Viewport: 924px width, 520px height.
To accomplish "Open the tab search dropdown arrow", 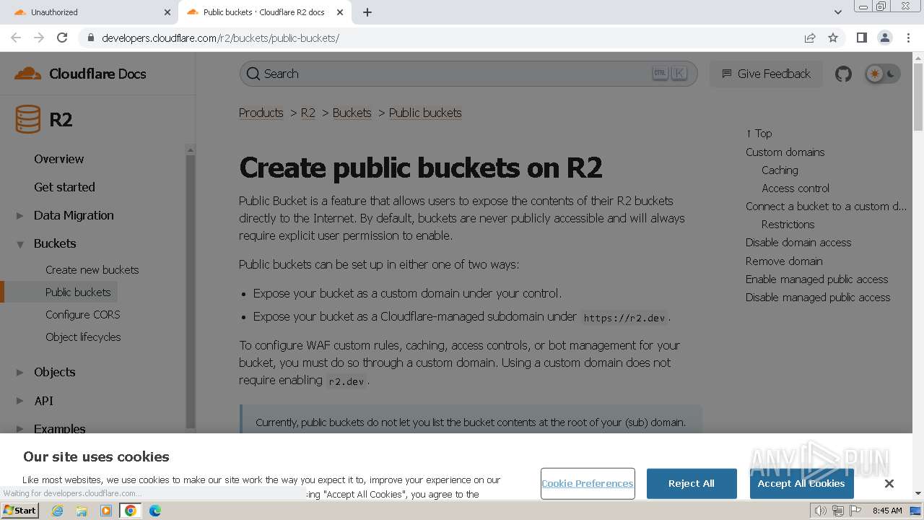I will pyautogui.click(x=838, y=12).
